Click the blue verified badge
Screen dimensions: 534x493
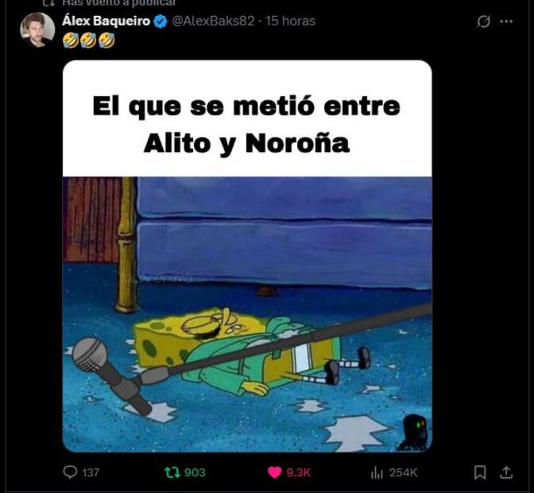pyautogui.click(x=161, y=21)
